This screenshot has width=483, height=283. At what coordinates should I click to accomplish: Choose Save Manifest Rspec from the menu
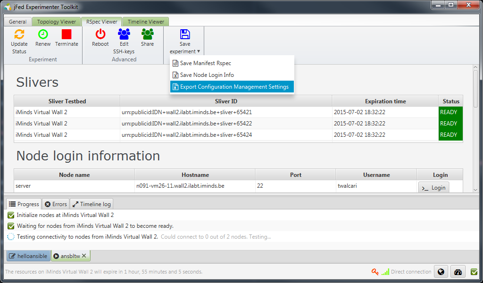(x=232, y=63)
